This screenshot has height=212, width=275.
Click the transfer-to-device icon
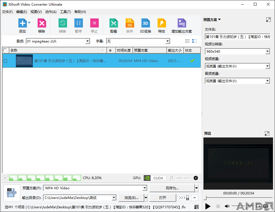click(184, 198)
